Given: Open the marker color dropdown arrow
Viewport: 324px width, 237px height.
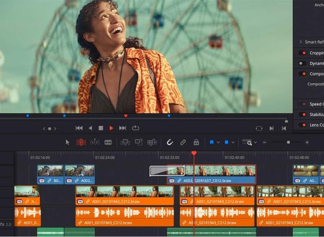Looking at the screenshot, I should coord(233,142).
